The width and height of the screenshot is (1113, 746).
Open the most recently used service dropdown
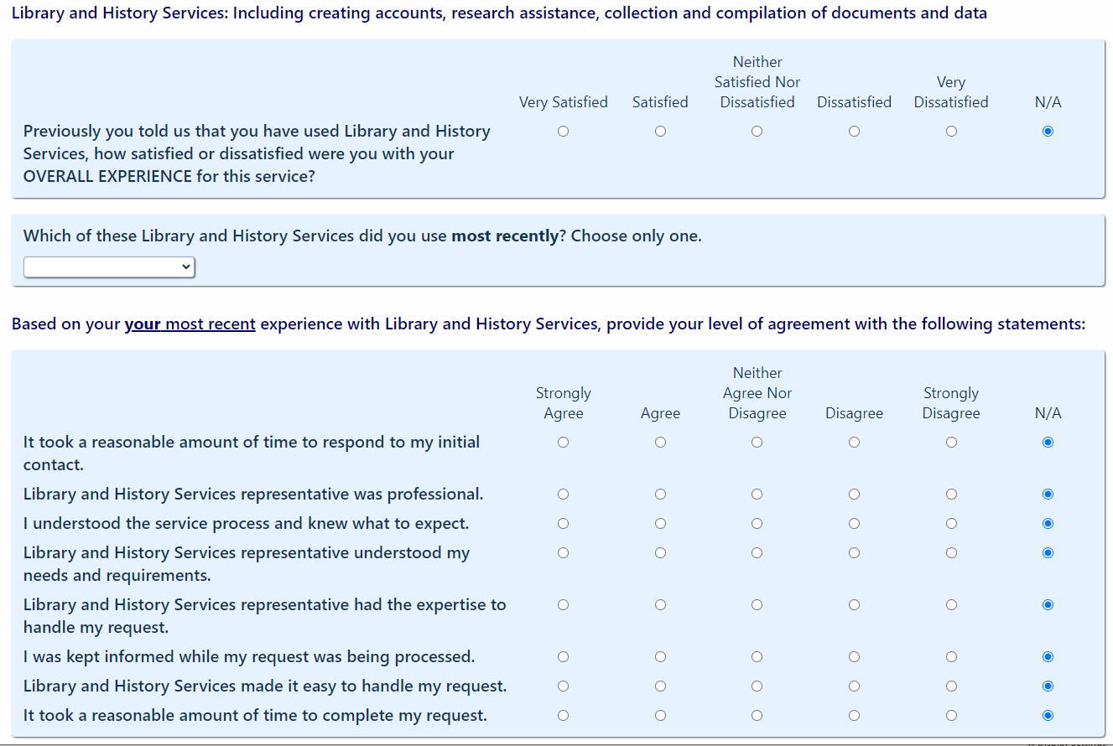[109, 267]
